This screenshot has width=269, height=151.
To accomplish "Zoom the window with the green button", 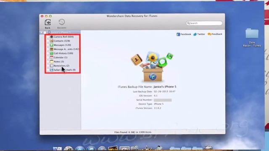I will coord(50,16).
